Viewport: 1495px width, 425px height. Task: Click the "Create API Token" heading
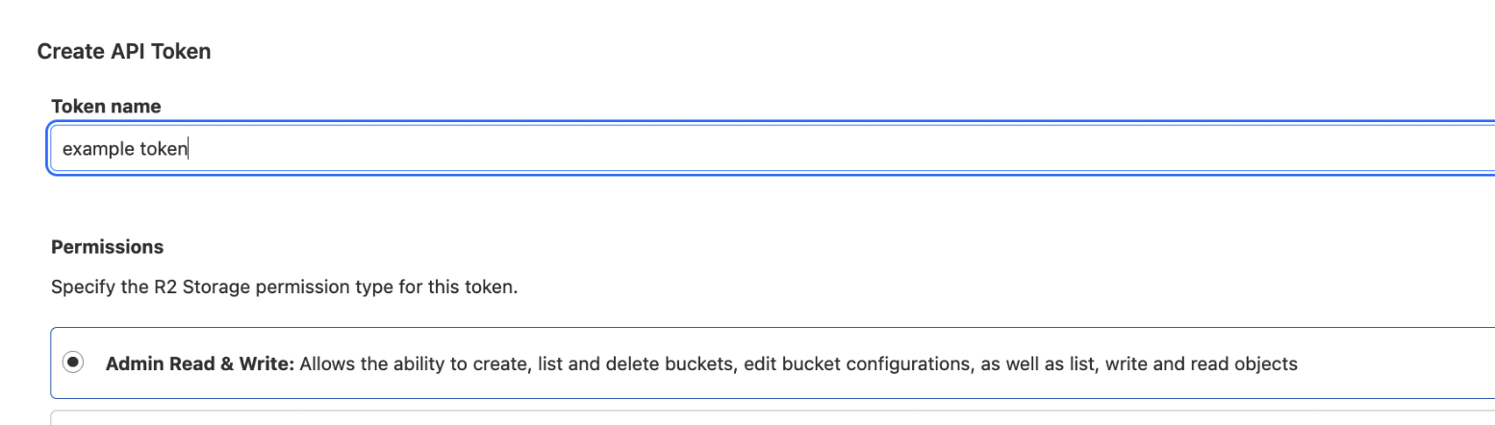[124, 52]
